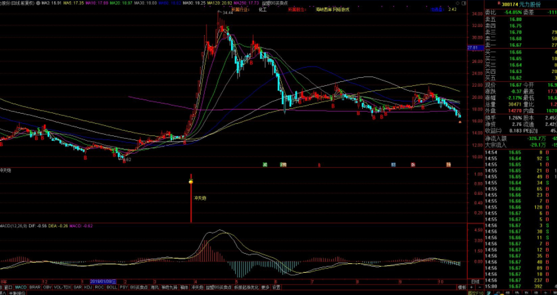Select the KDJ indicator tab
This screenshot has height=295, width=557.
[88, 287]
